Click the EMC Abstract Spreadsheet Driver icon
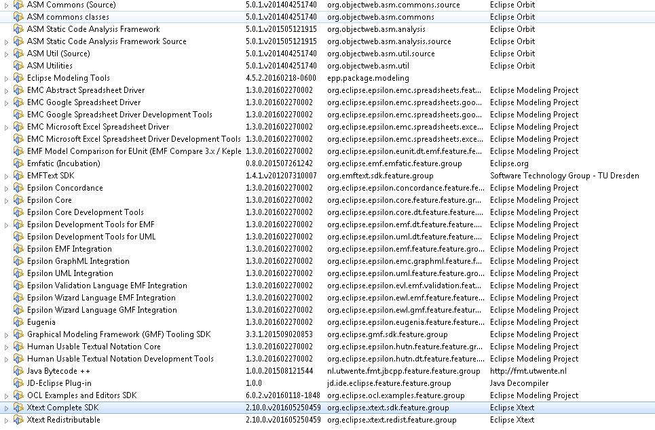Viewport: 655px width, 430px height. pos(18,90)
